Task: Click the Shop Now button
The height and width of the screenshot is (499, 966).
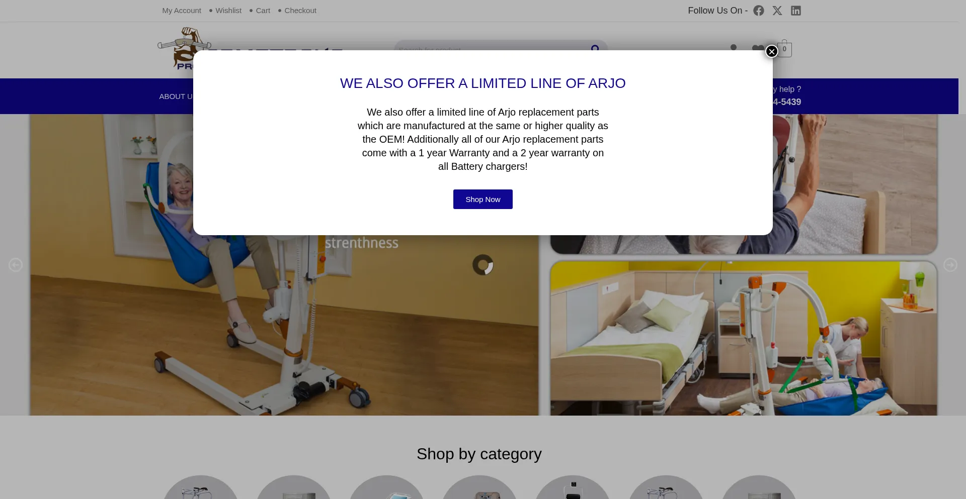Action: tap(482, 199)
